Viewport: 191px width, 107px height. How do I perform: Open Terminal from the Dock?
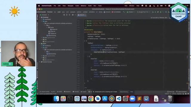(70, 99)
